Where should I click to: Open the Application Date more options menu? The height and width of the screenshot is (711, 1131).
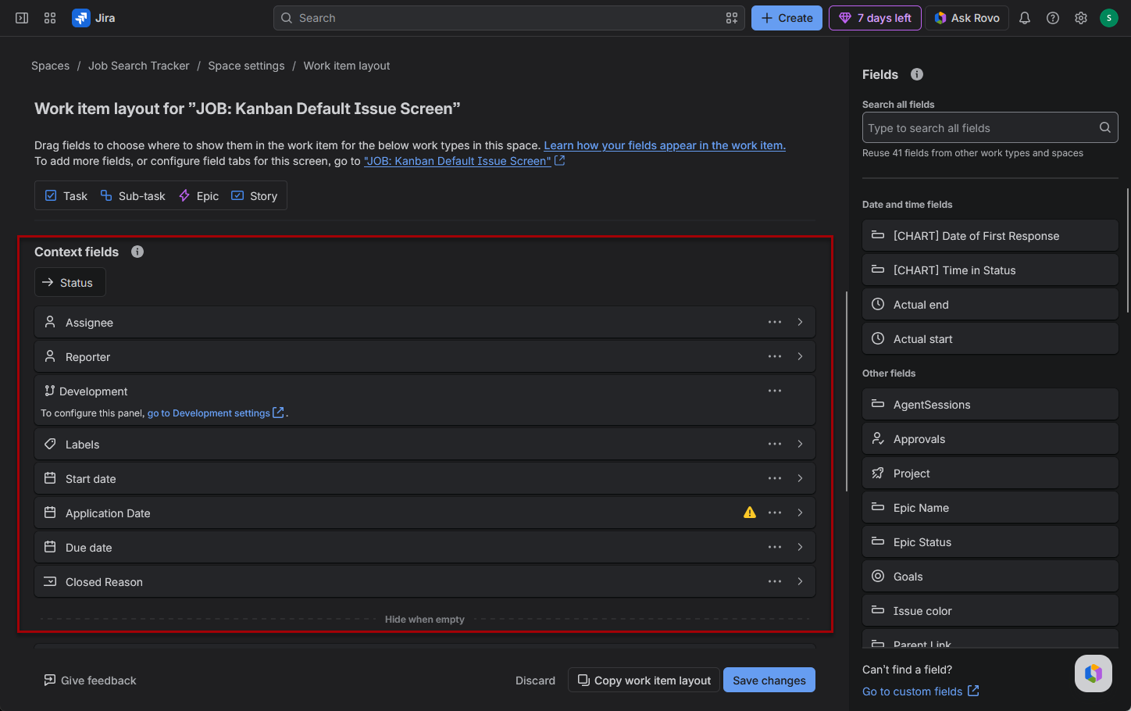[775, 513]
